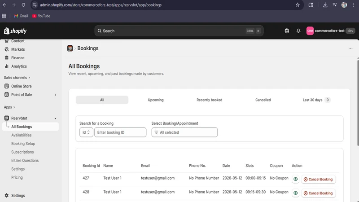359x202 pixels.
Task: View booking 428 details with eye icon
Action: click(296, 193)
